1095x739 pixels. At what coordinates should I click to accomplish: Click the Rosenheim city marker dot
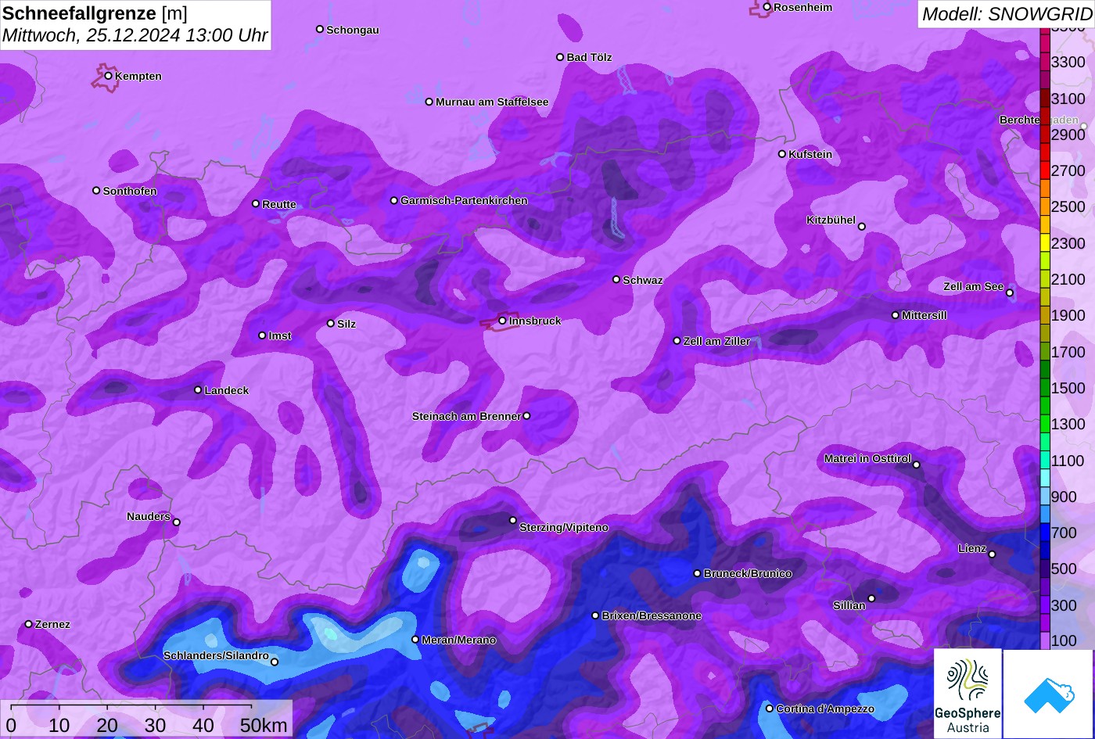coord(767,7)
